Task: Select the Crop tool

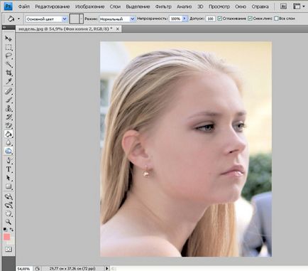Action: click(x=9, y=73)
